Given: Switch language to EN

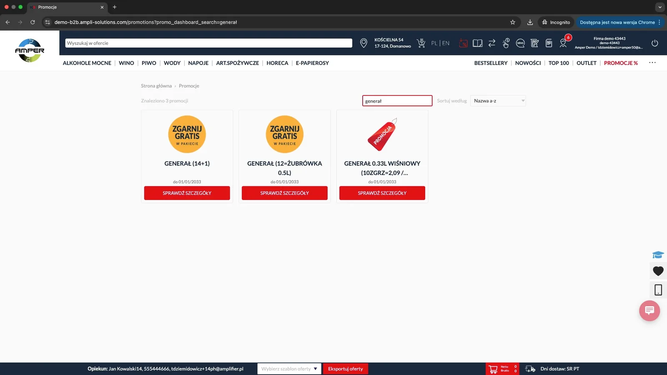Looking at the screenshot, I should 446,43.
